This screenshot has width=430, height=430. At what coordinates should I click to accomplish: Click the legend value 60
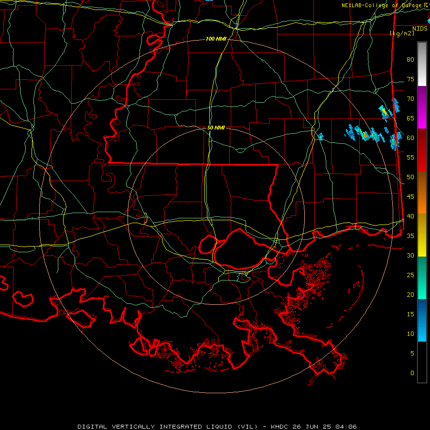pos(410,138)
